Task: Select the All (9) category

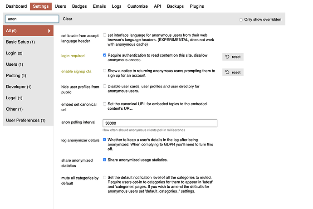Action: click(x=28, y=31)
